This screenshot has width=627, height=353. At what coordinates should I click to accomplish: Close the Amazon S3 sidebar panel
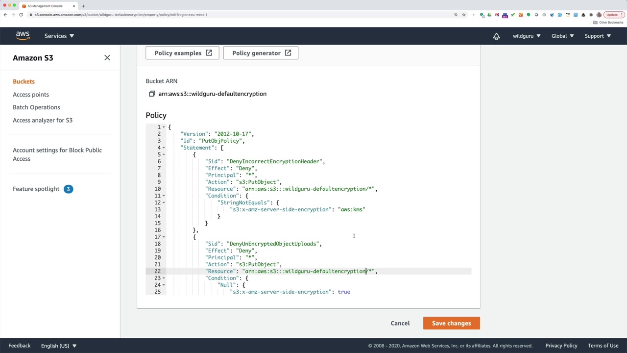click(x=107, y=58)
